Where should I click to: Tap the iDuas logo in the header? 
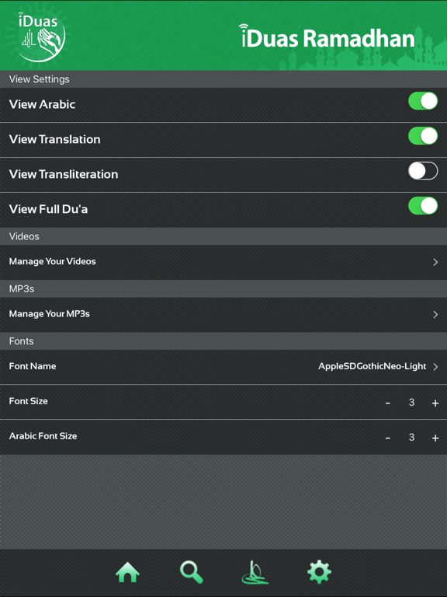click(x=41, y=37)
